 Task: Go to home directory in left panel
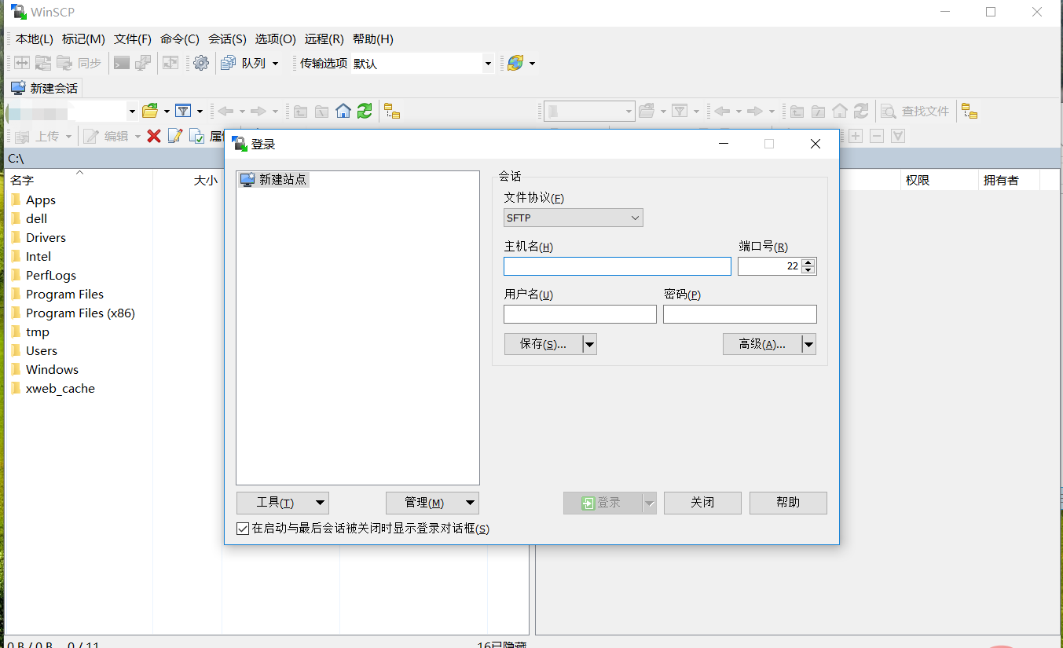pos(343,112)
